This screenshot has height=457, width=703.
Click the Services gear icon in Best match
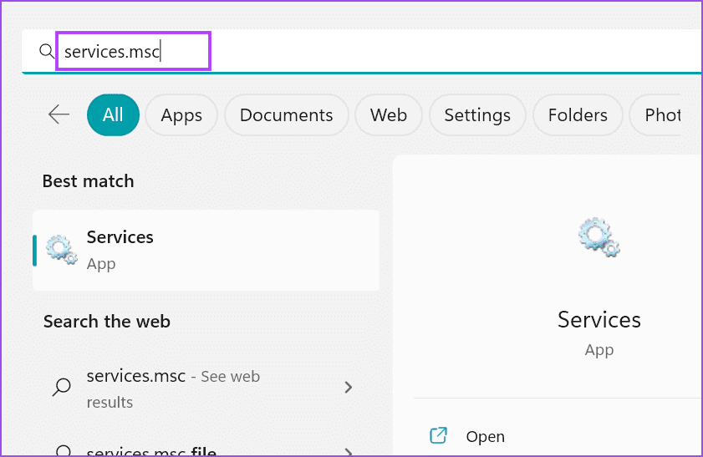click(x=61, y=250)
